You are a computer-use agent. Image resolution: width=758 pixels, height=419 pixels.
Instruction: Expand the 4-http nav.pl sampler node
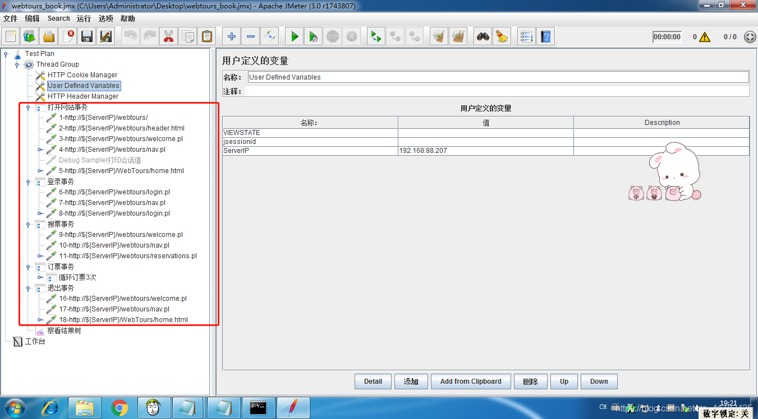pos(40,150)
